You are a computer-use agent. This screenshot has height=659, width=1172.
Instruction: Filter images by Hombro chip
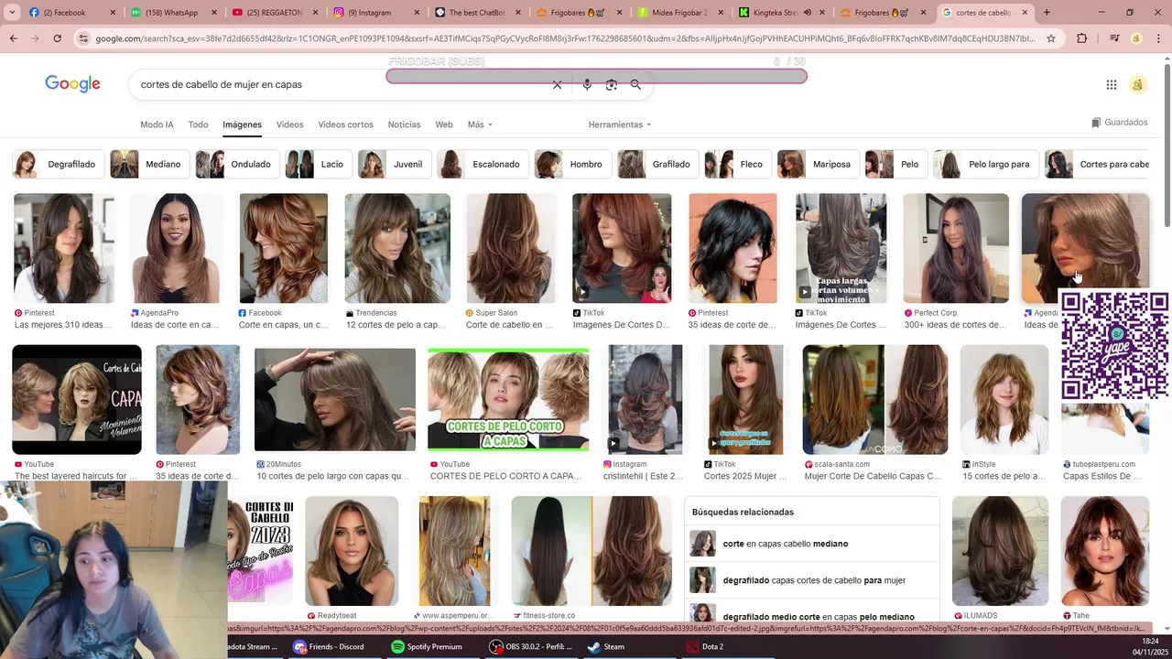[x=573, y=164]
